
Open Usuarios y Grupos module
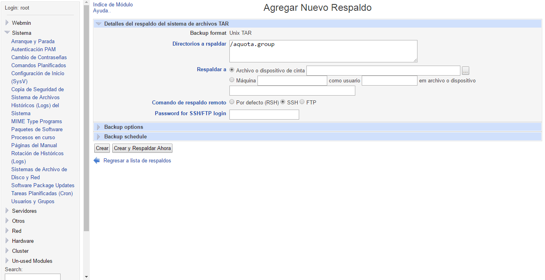point(32,201)
